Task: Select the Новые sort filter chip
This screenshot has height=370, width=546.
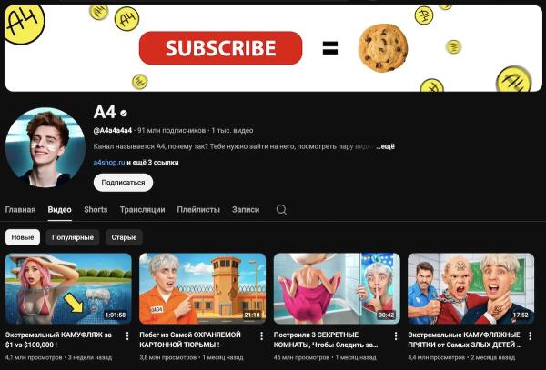Action: pyautogui.click(x=23, y=237)
